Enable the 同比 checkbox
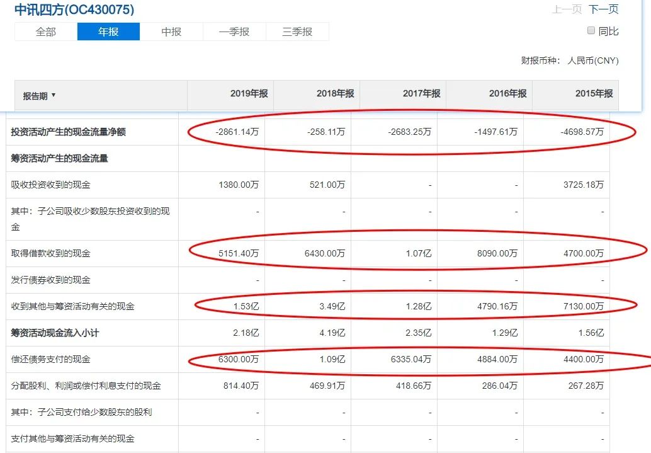 (x=591, y=30)
